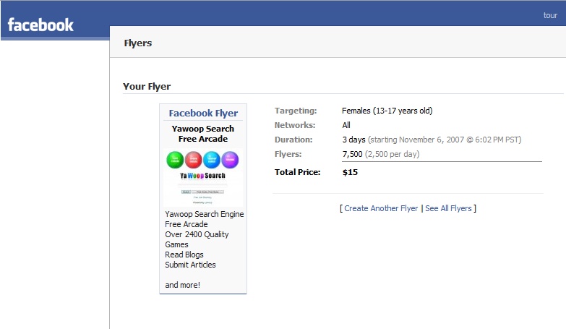566x329 pixels.
Task: Click the Your Flyer section heading
Action: point(147,86)
